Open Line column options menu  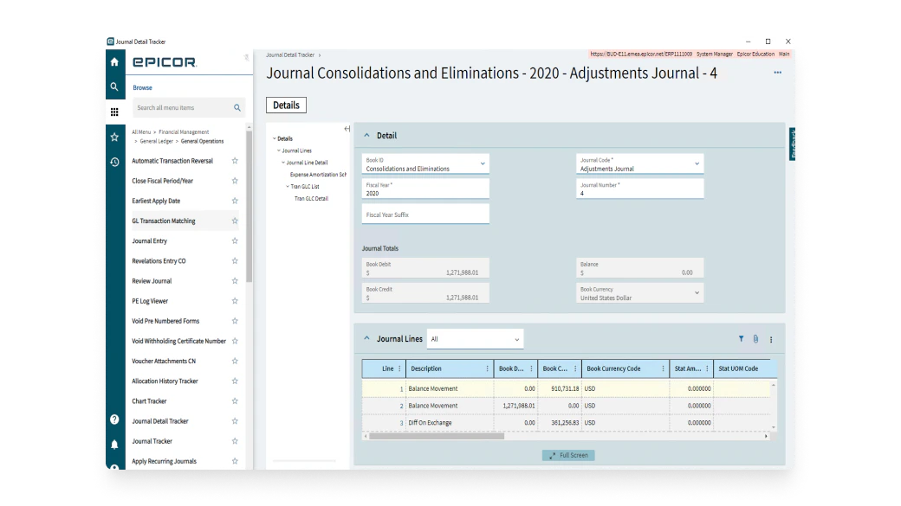tap(399, 368)
